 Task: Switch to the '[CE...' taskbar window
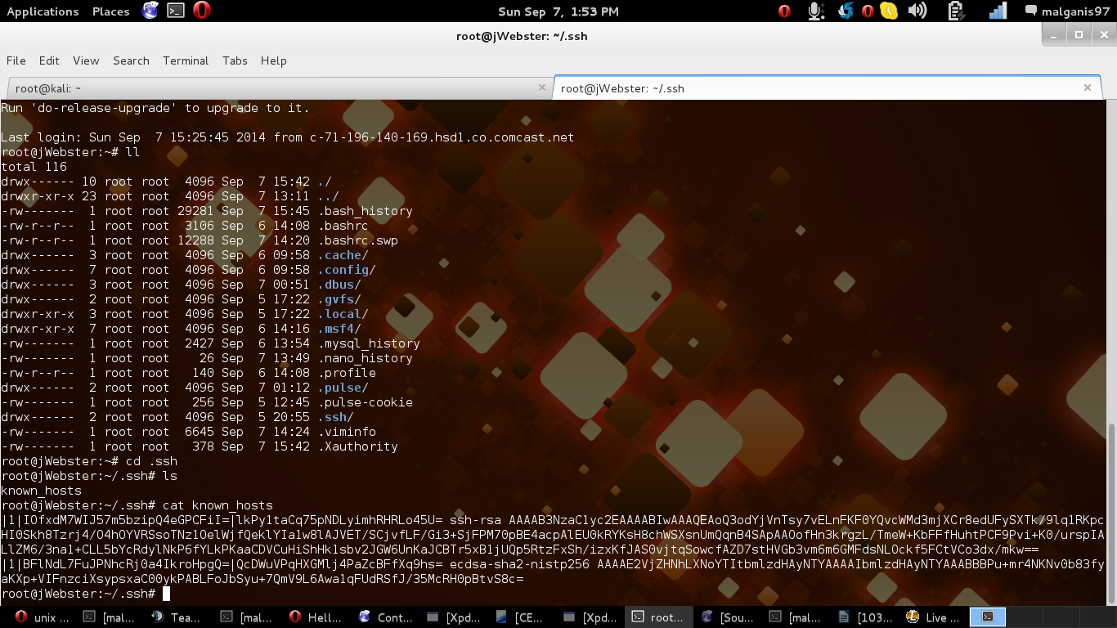coord(520,617)
